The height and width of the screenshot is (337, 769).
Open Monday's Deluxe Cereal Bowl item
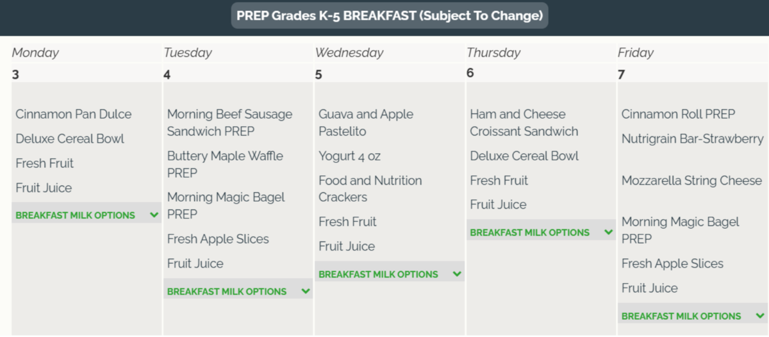click(x=70, y=139)
